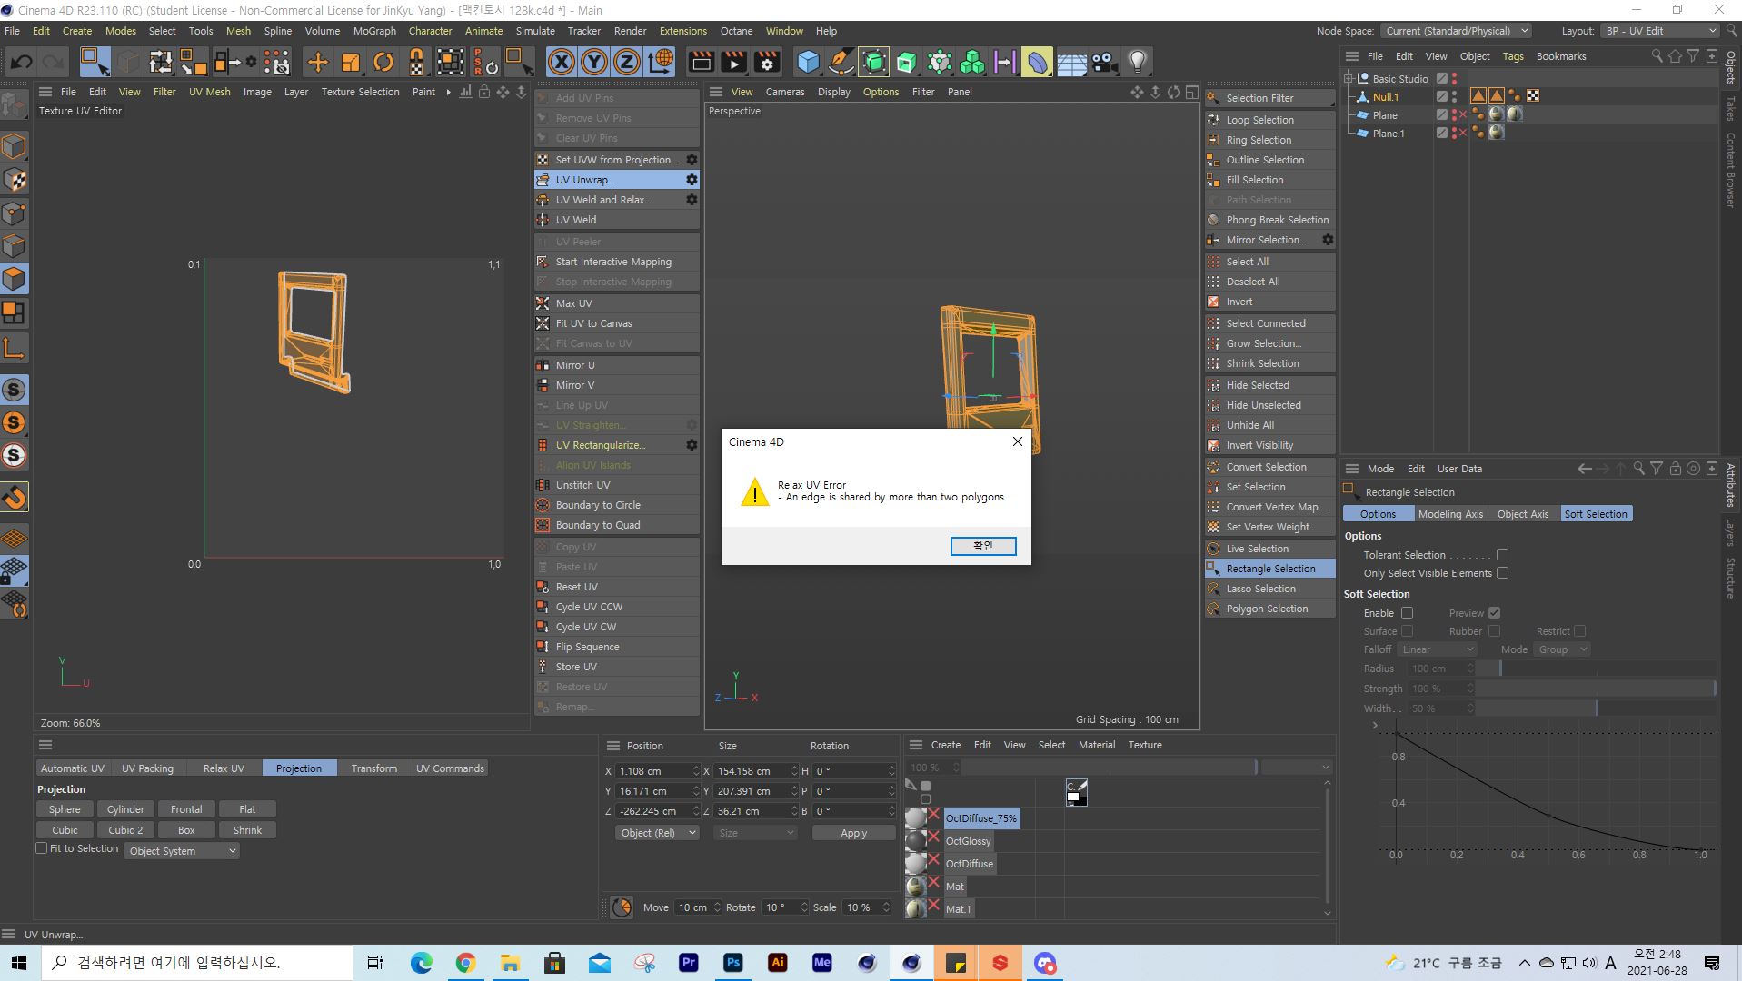Click Soft Selection Radius slider

pos(1596,669)
